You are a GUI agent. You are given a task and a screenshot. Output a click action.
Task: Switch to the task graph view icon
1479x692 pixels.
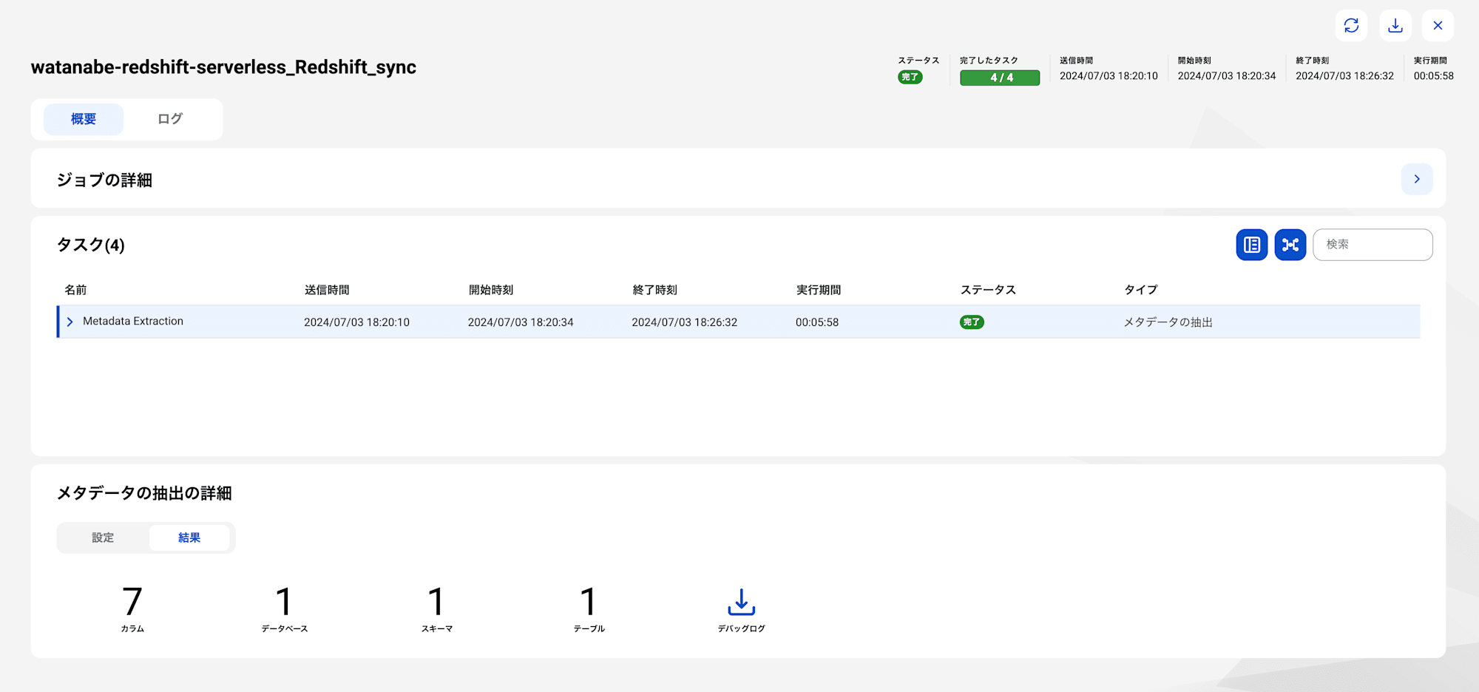coord(1290,245)
